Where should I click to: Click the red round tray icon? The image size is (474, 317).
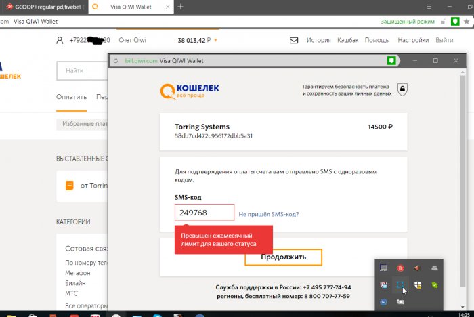pyautogui.click(x=401, y=268)
